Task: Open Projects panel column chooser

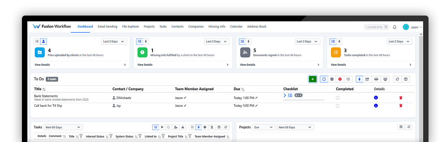Action: coord(401,127)
